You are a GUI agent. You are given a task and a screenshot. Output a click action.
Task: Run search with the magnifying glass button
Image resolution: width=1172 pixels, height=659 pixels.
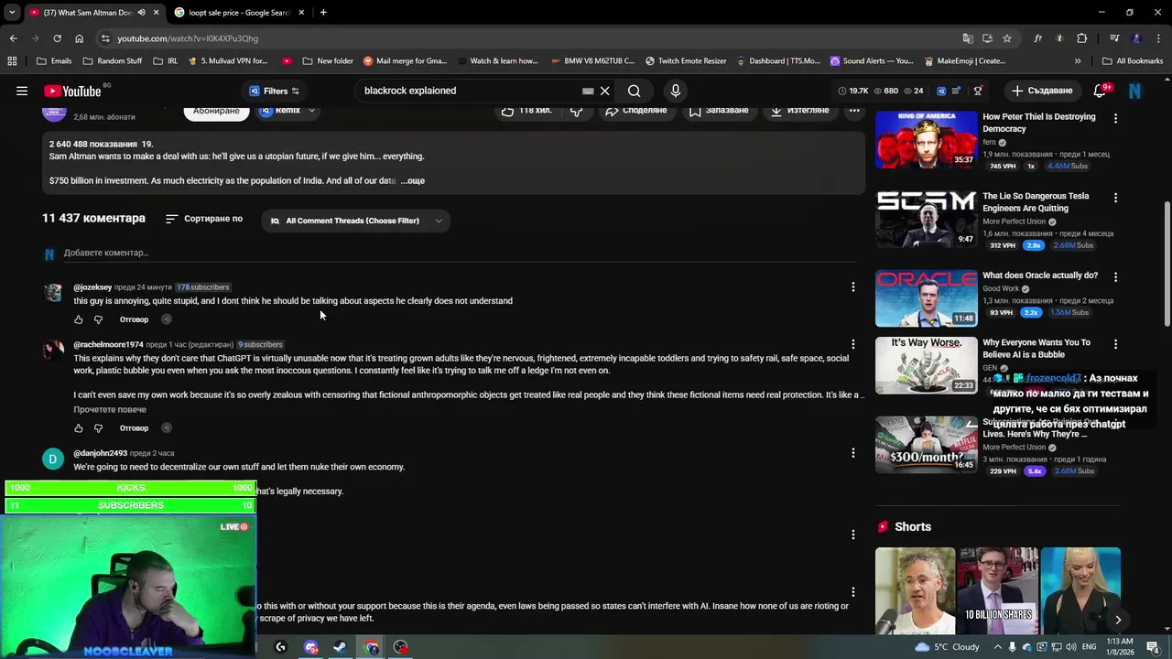(x=634, y=91)
